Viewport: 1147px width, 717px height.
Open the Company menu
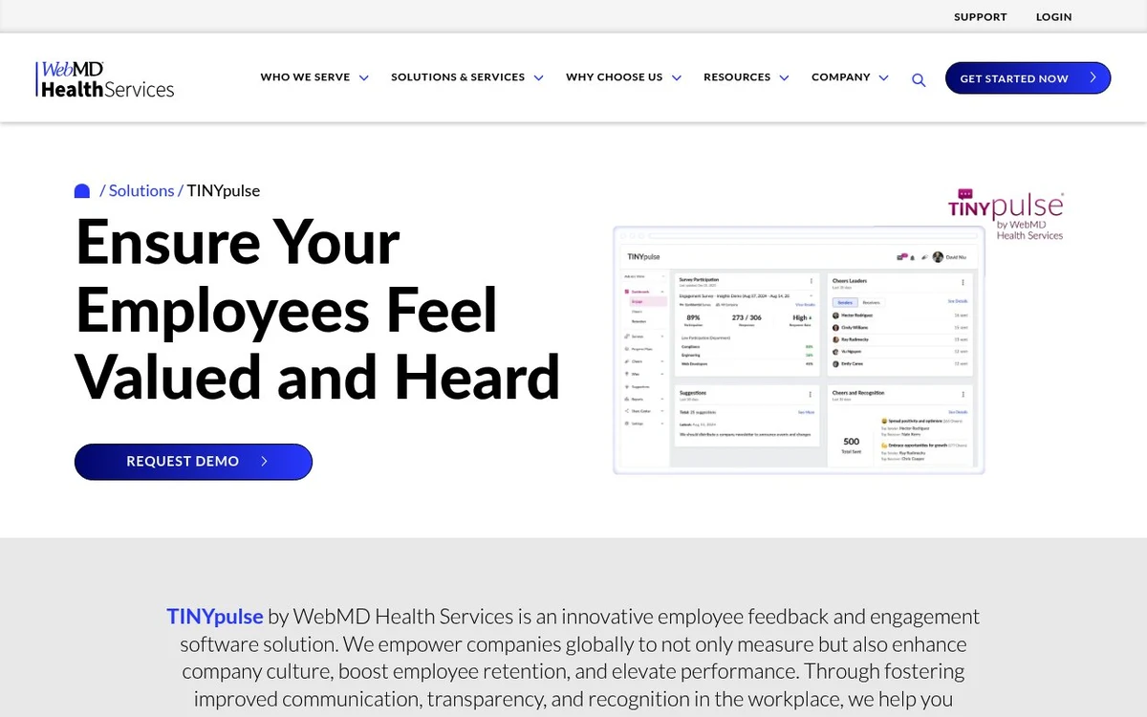pos(841,77)
